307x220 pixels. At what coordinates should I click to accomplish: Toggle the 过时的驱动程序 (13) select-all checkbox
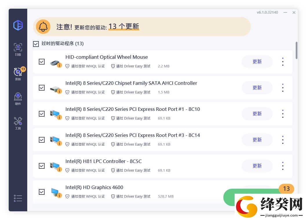pyautogui.click(x=36, y=44)
